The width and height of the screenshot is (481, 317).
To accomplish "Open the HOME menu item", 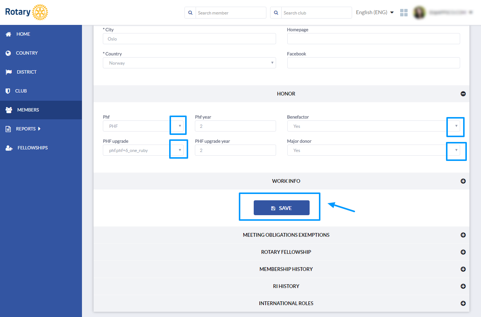I will coord(41,34).
